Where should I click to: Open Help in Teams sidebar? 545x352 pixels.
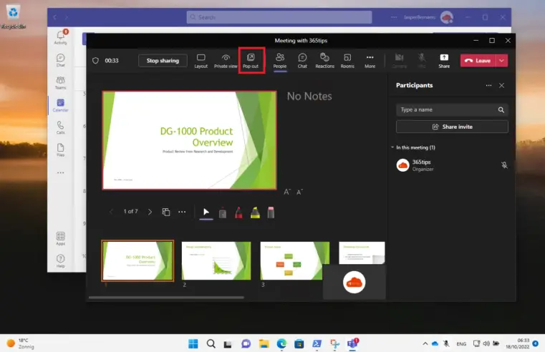coord(60,261)
